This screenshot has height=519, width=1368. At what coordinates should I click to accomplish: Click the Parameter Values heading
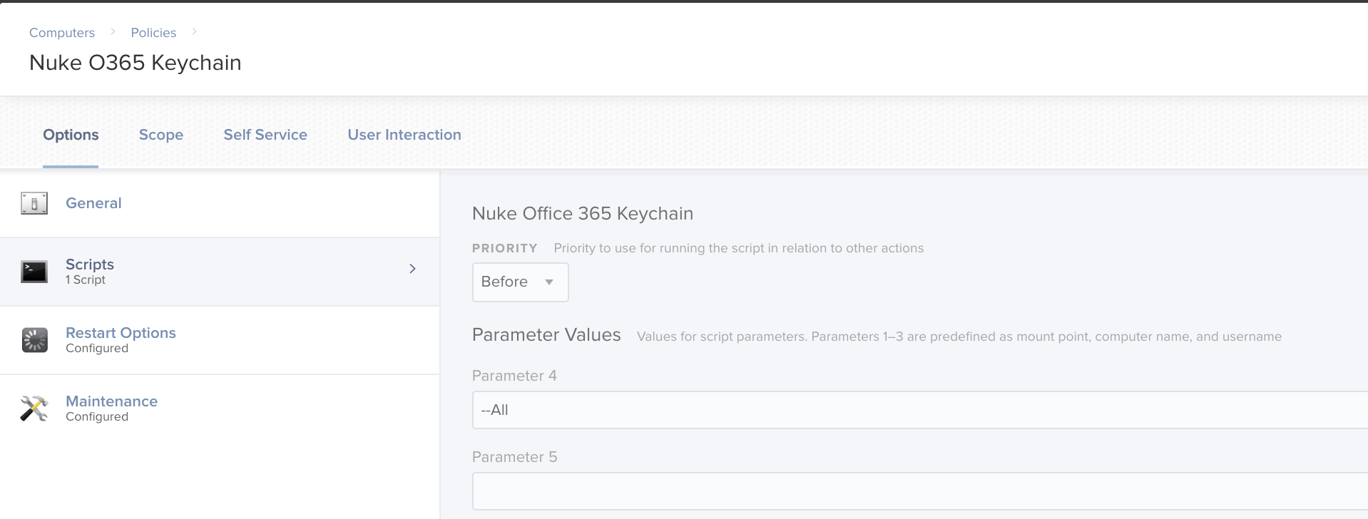546,335
